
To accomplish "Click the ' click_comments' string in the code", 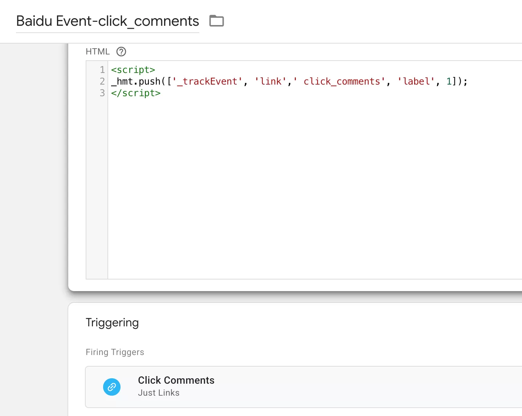I will point(339,81).
